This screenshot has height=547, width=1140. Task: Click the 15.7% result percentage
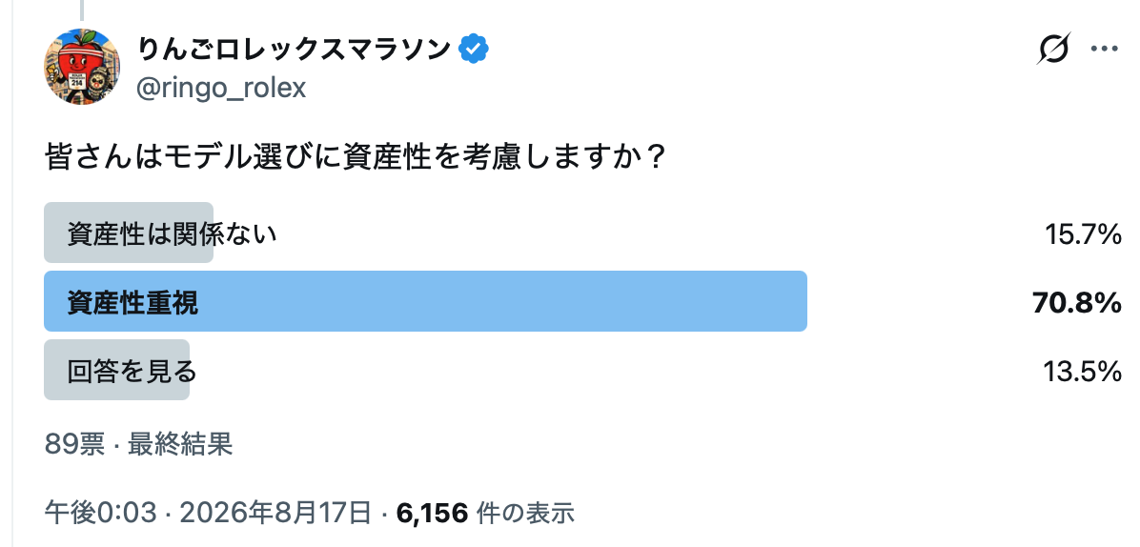[x=1084, y=233]
